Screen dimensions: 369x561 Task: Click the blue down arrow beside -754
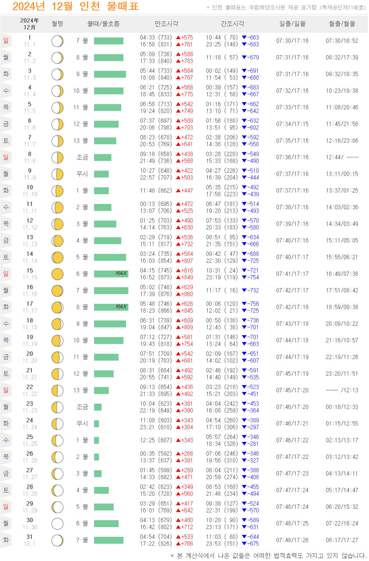[x=244, y=277]
